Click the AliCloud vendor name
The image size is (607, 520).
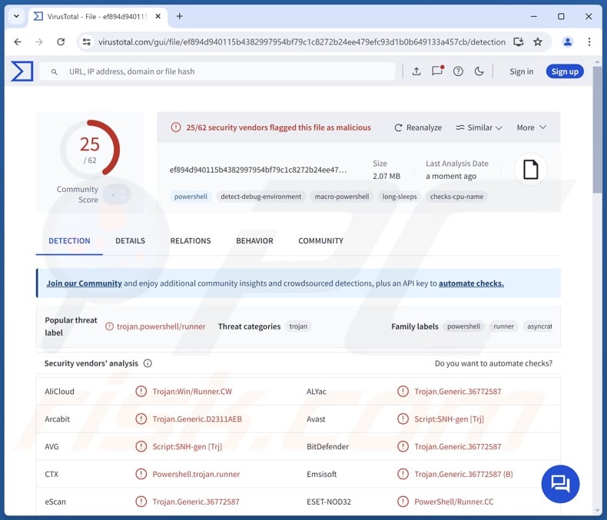tap(59, 391)
